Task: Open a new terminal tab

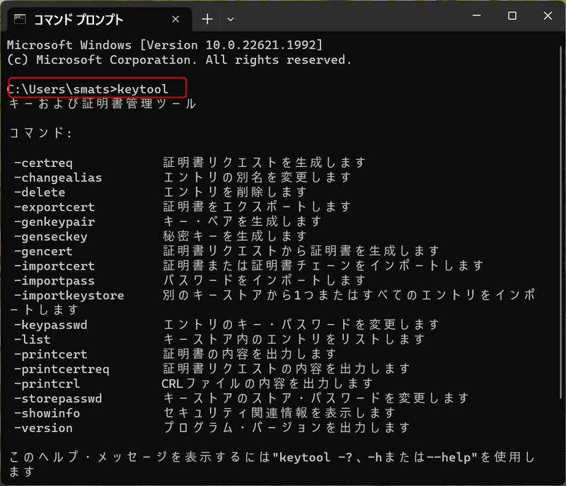Action: click(x=206, y=19)
